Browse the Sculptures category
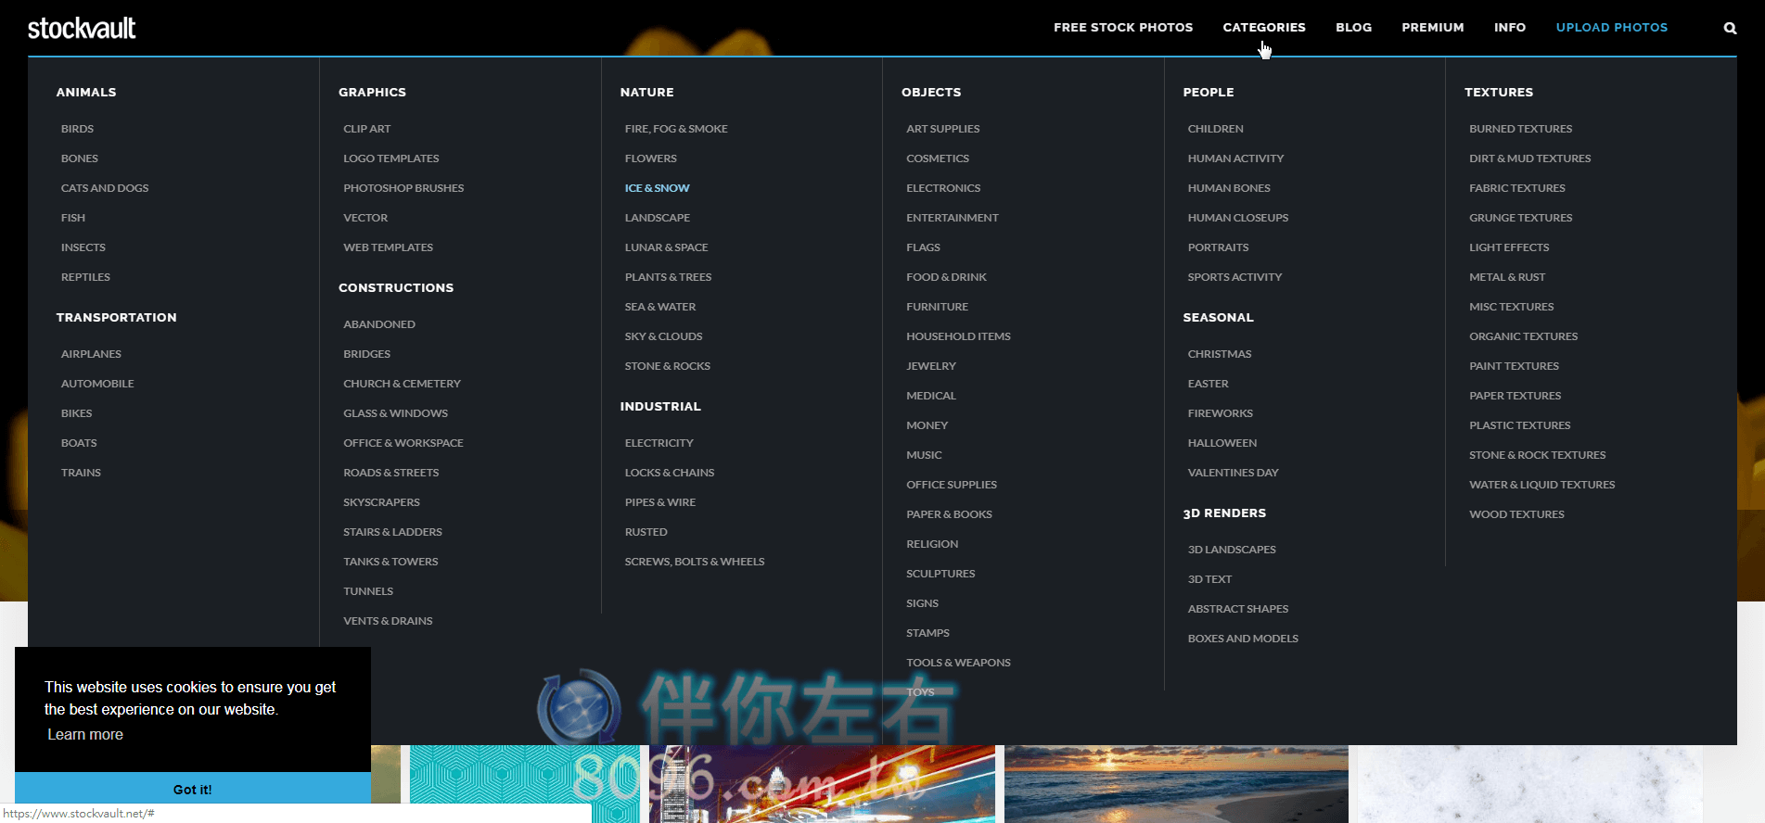 point(940,574)
